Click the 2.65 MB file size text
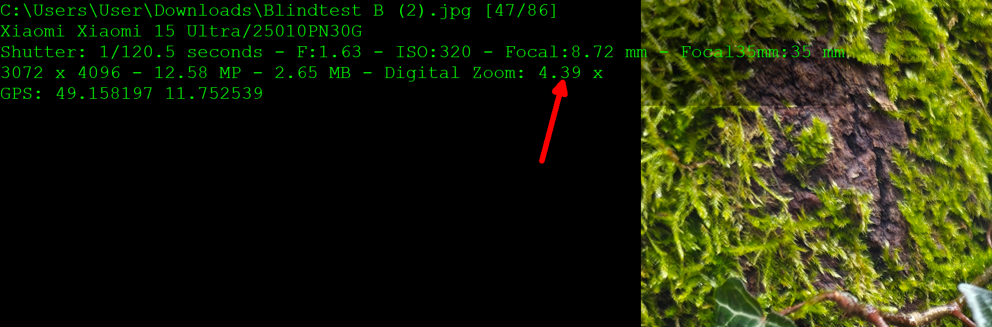Viewport: 992px width, 327px height. [312, 73]
